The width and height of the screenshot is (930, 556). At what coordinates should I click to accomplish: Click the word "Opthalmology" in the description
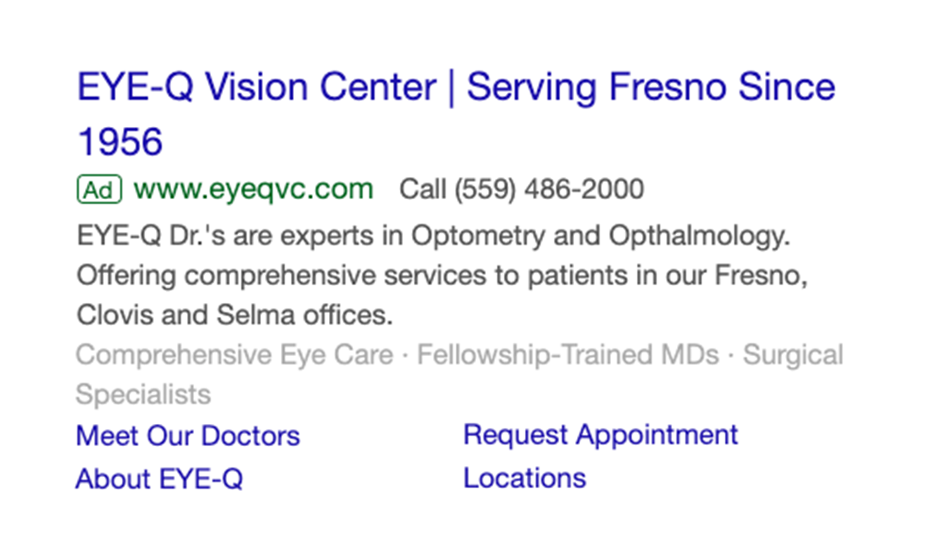pyautogui.click(x=698, y=235)
